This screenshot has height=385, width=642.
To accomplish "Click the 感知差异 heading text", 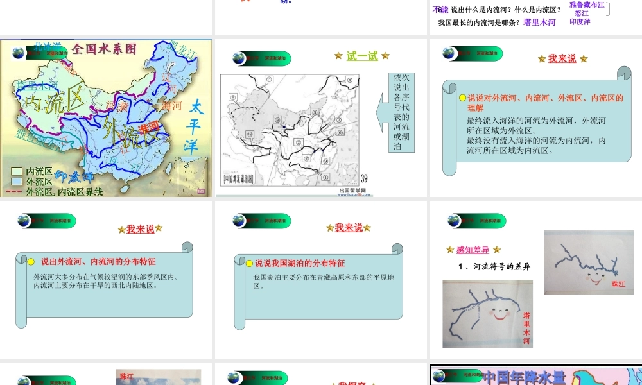I will click(x=473, y=250).
